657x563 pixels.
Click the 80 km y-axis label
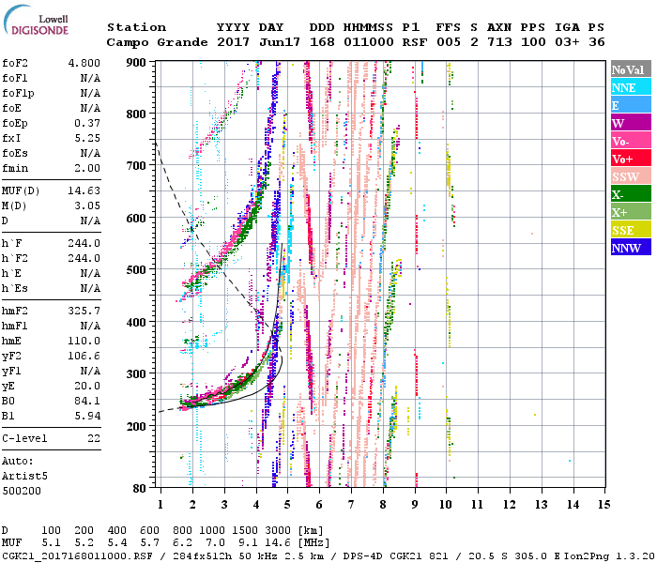pos(139,489)
